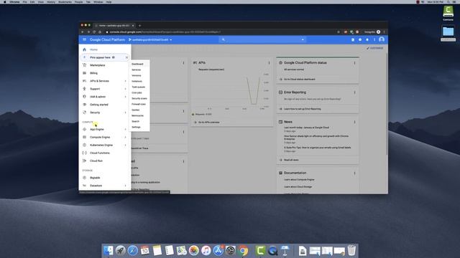Click the Datastore icon

click(85, 186)
